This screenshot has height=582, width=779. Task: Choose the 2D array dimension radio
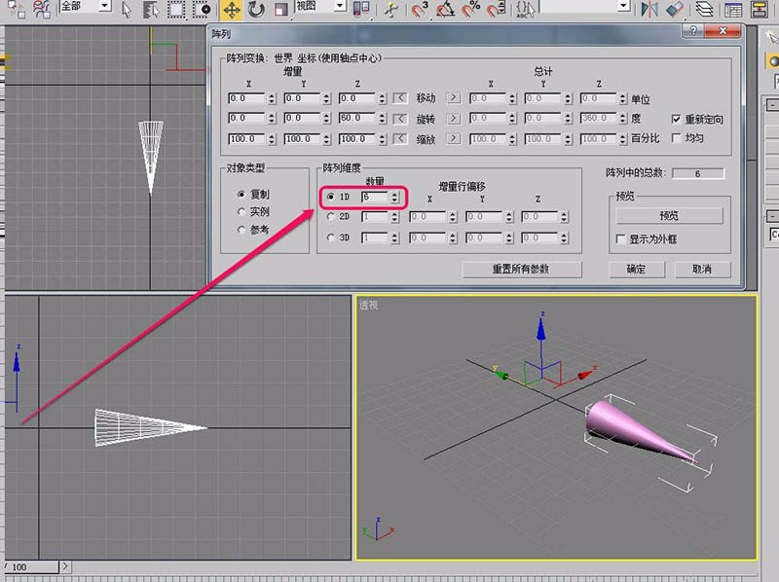click(x=331, y=217)
